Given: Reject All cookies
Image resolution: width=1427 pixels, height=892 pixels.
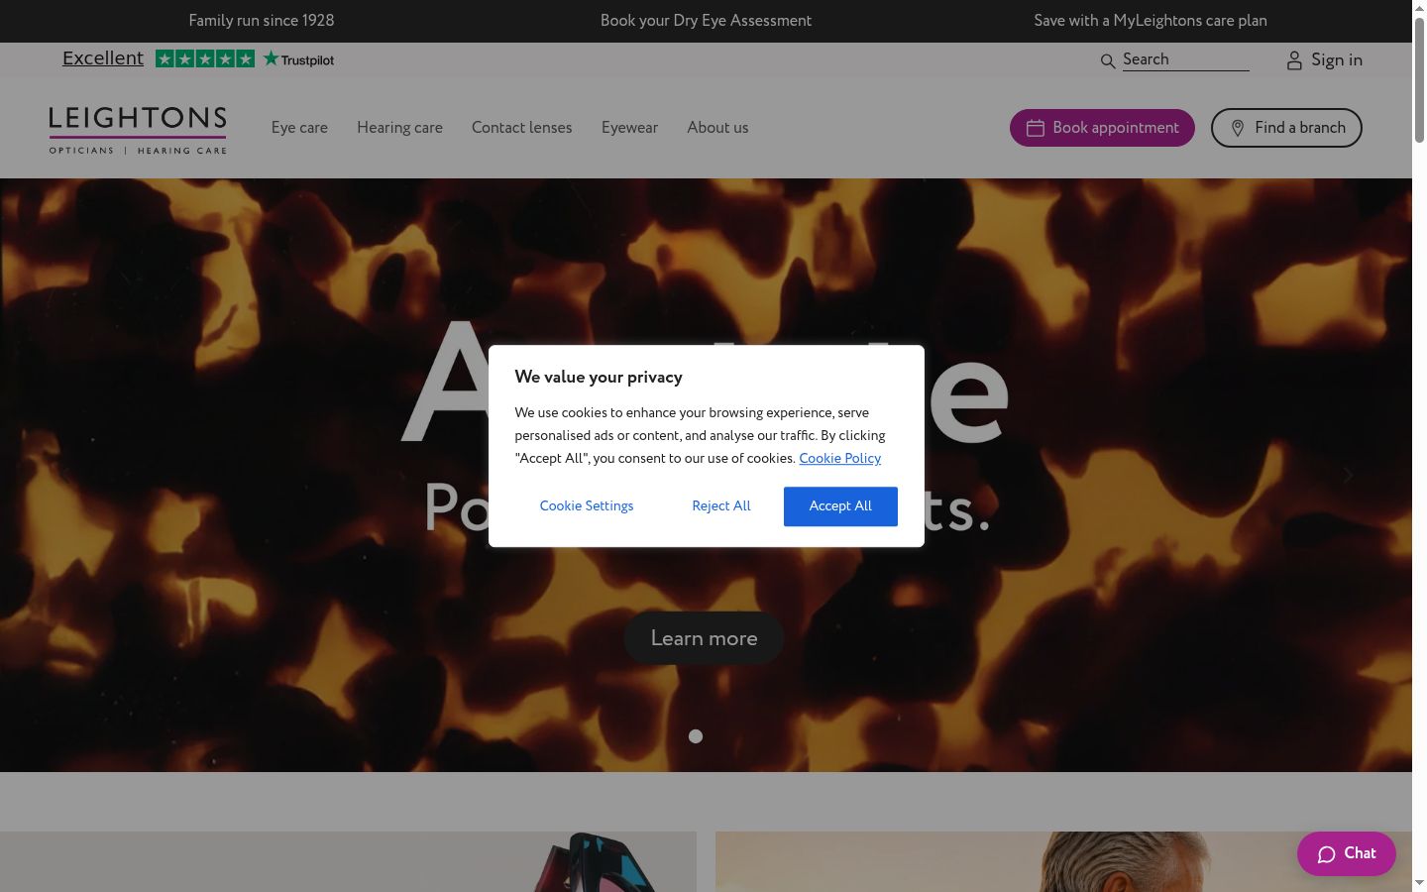Looking at the screenshot, I should click(721, 506).
